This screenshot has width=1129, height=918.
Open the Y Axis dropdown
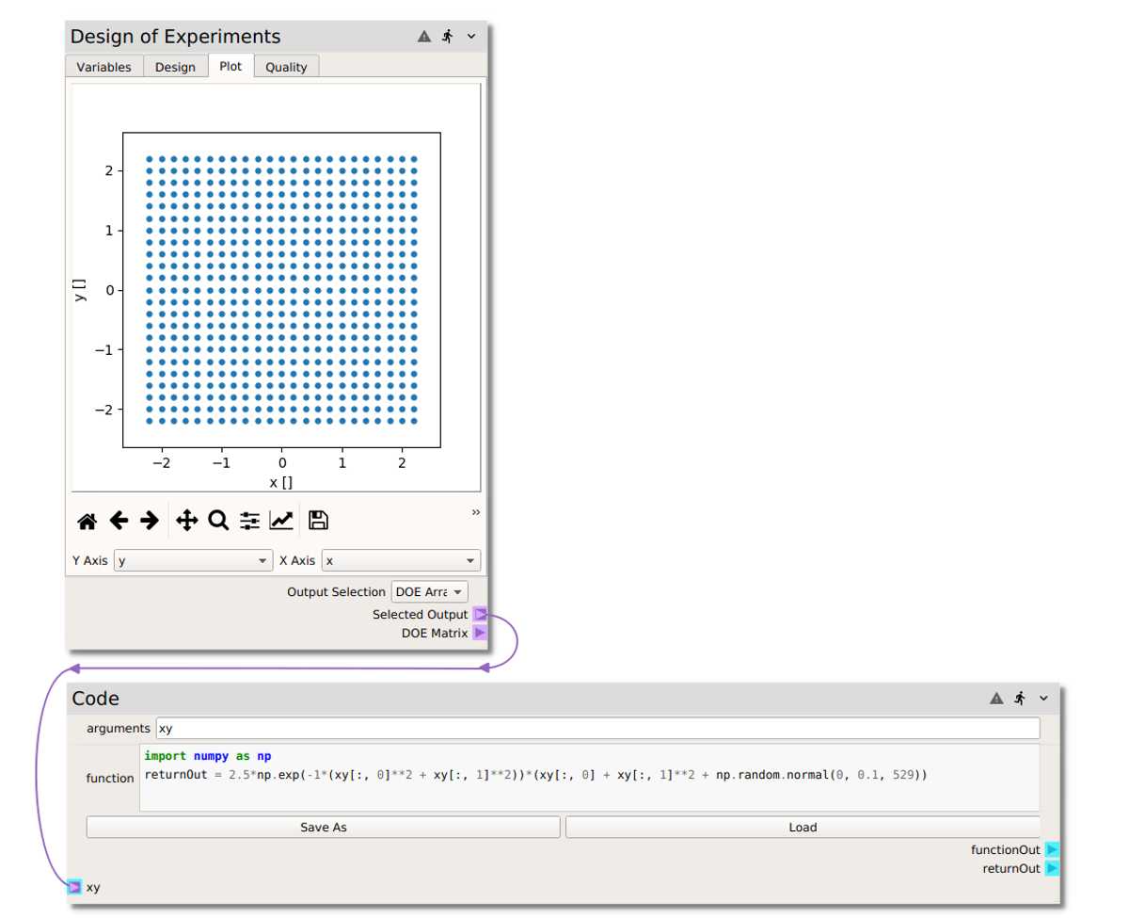click(193, 561)
